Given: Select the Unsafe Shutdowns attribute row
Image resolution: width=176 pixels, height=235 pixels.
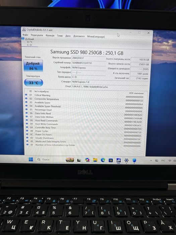Looking at the screenshot, I should pyautogui.click(x=85, y=138).
